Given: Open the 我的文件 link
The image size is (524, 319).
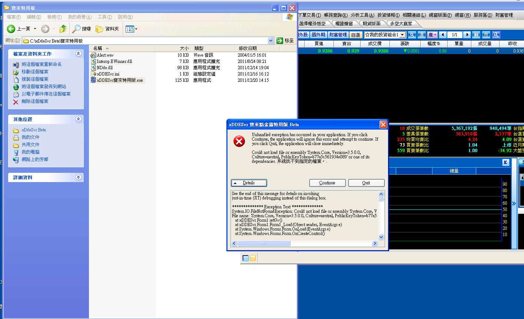Looking at the screenshot, I should [x=30, y=137].
